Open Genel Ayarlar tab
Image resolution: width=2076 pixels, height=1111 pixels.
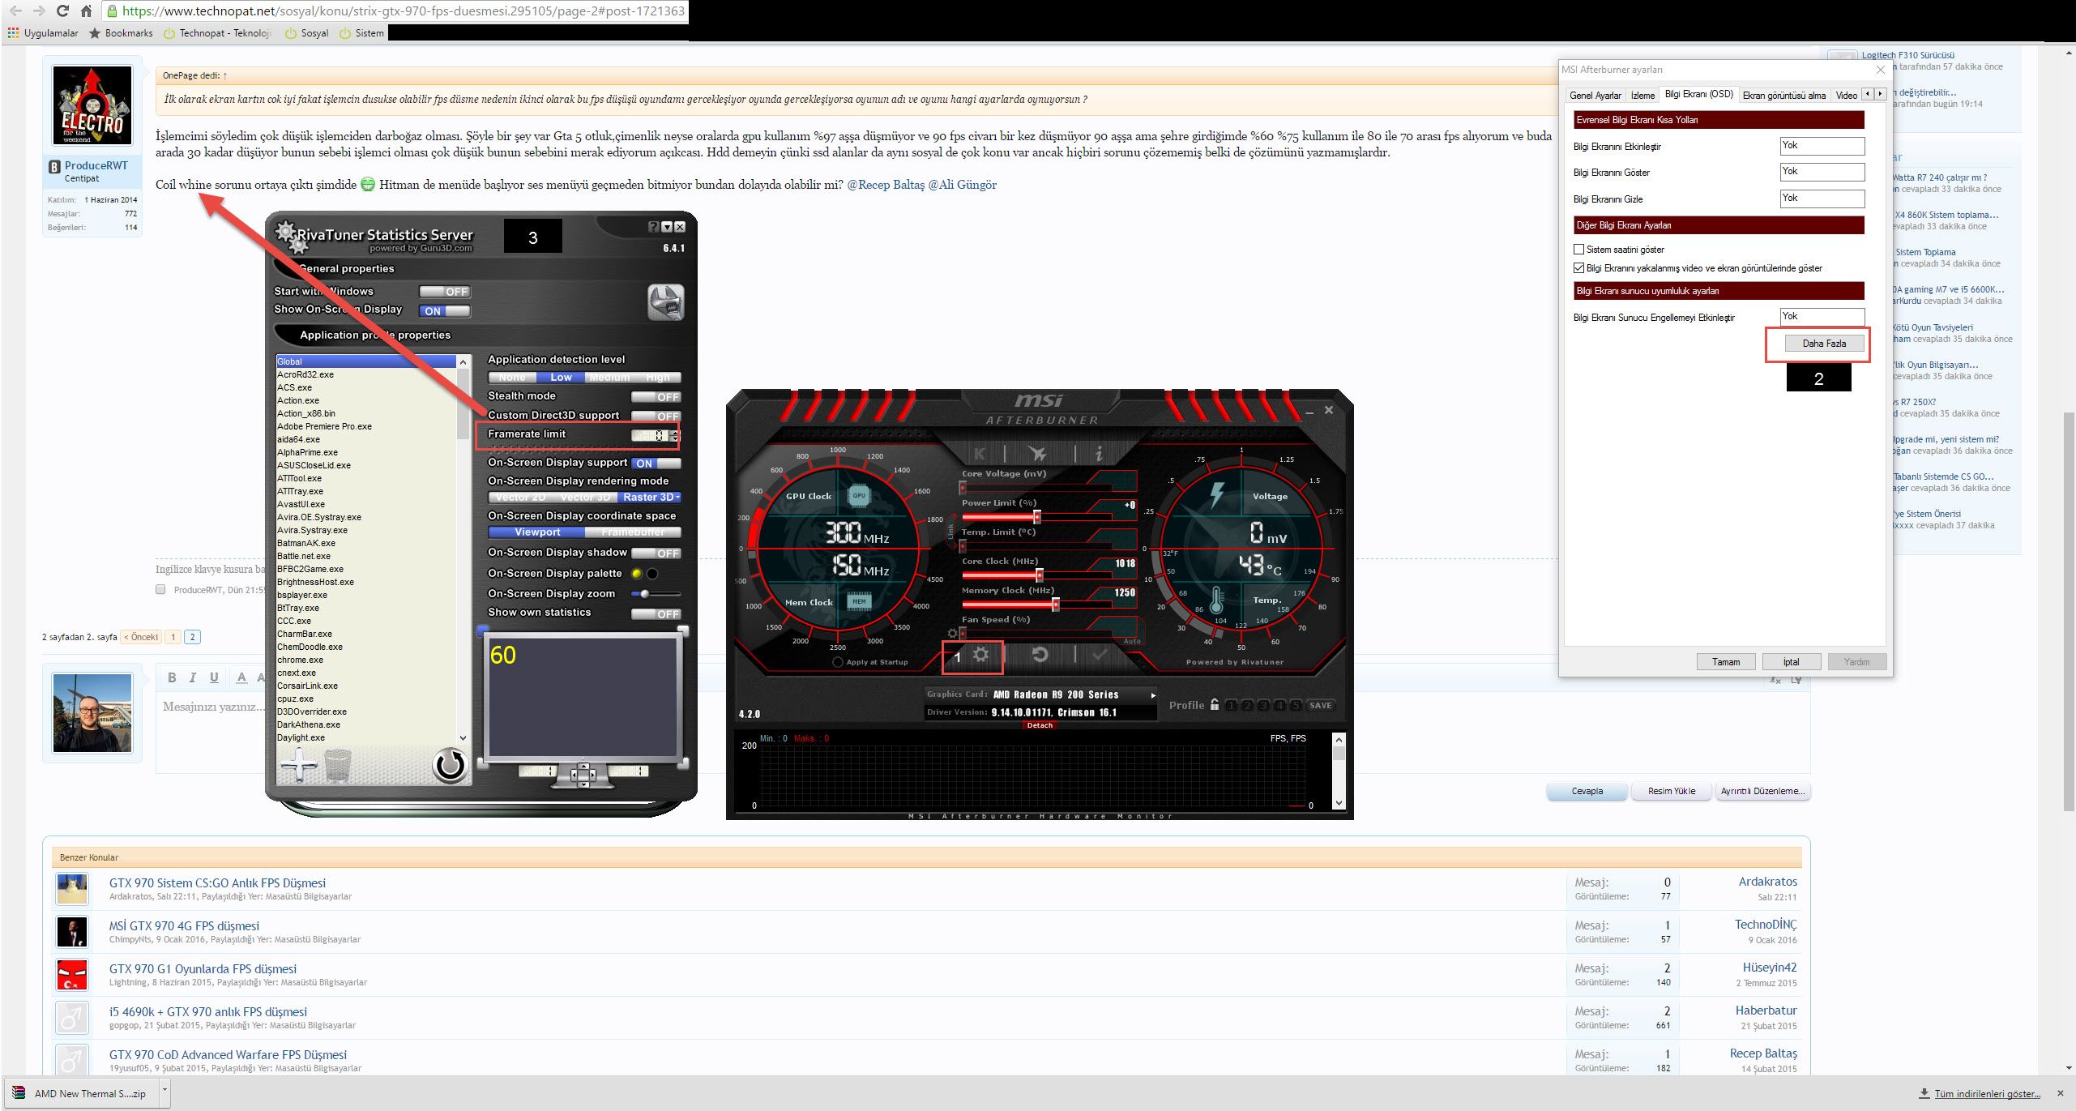[1595, 96]
